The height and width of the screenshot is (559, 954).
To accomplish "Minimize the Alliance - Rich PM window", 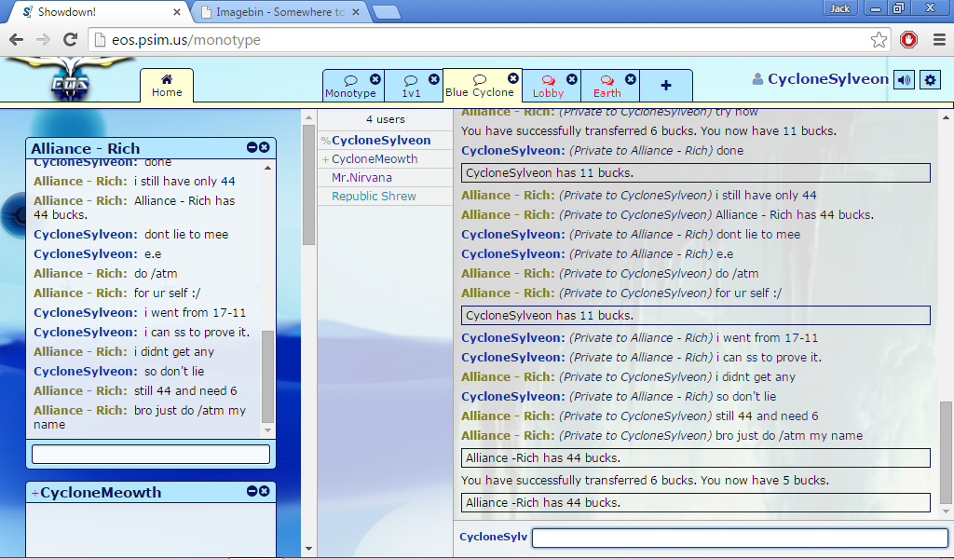I will click(x=252, y=147).
